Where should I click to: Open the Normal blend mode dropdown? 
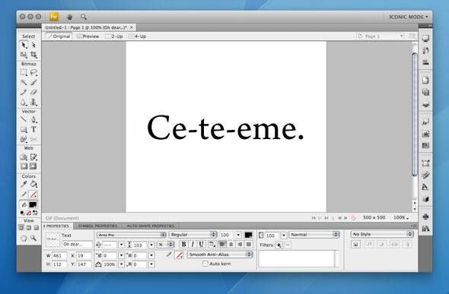click(x=314, y=235)
